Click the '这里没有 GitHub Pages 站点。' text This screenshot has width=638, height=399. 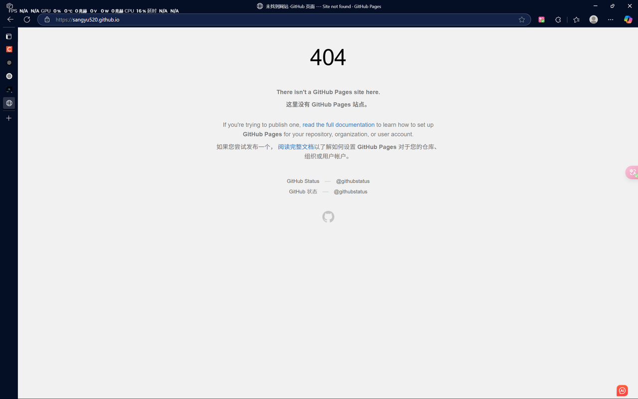[x=327, y=104]
